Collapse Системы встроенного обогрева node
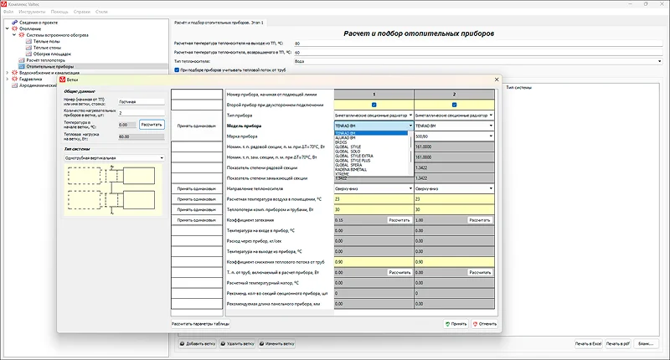The height and width of the screenshot is (360, 670). pos(14,35)
